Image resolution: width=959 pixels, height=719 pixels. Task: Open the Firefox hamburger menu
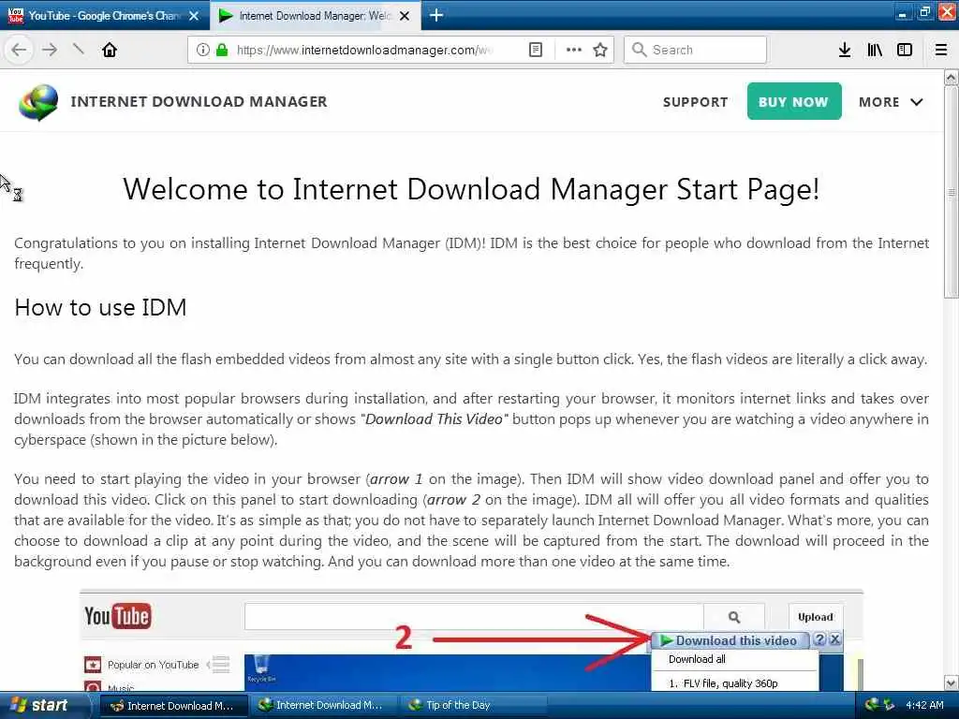pyautogui.click(x=941, y=50)
